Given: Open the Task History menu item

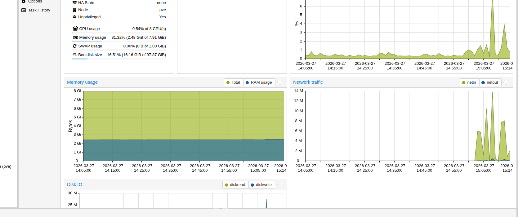Looking at the screenshot, I should click(x=39, y=10).
